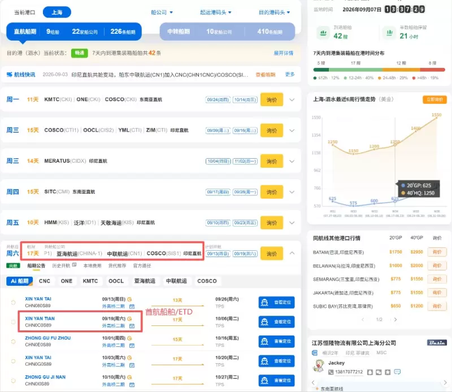Open the calendar icon in the XIN YAN TIAN row
This screenshot has height=392, width=452.
point(132,326)
